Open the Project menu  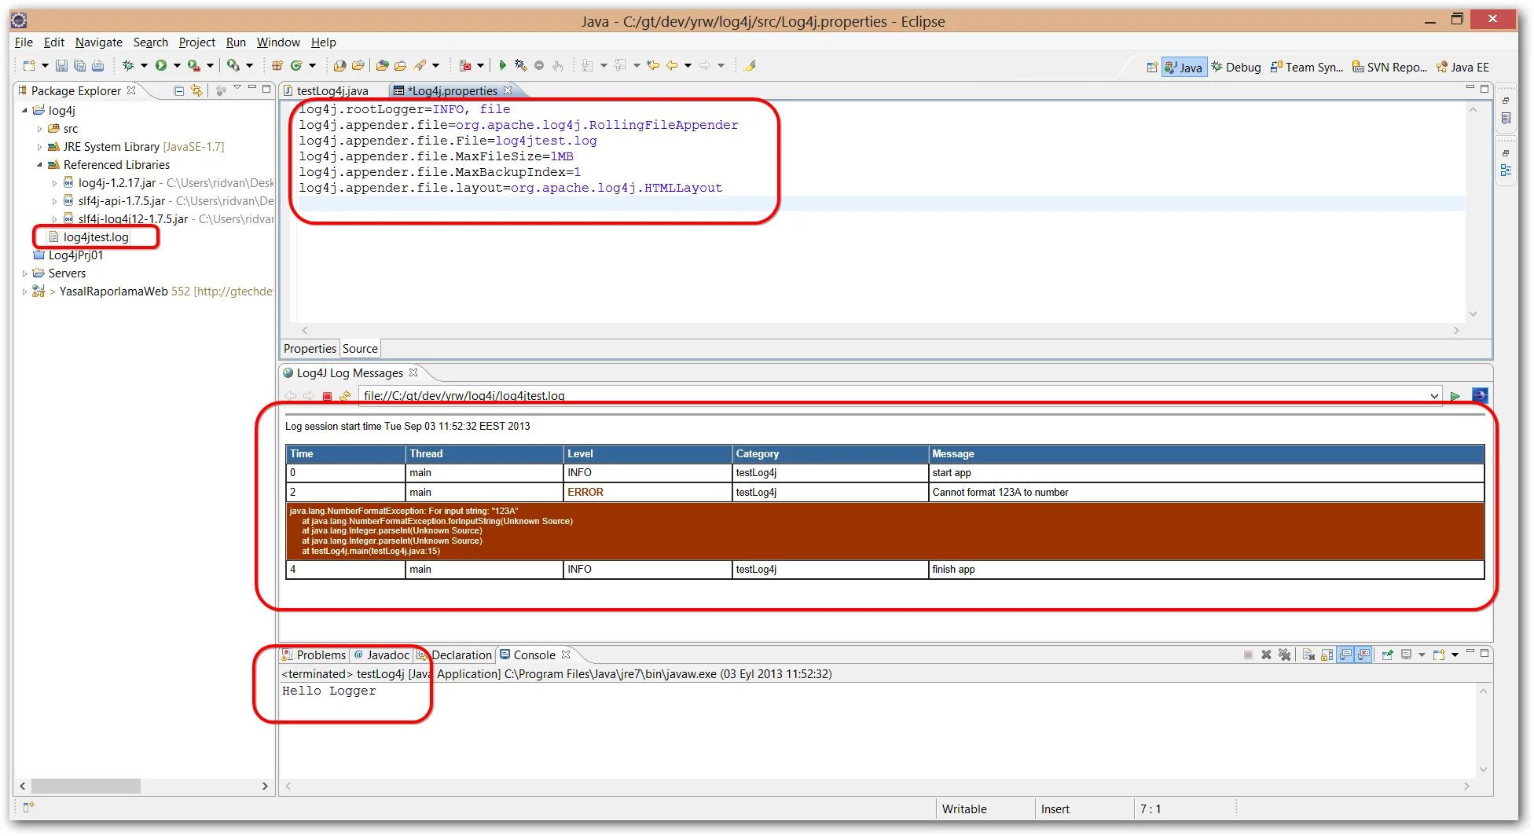pos(196,42)
